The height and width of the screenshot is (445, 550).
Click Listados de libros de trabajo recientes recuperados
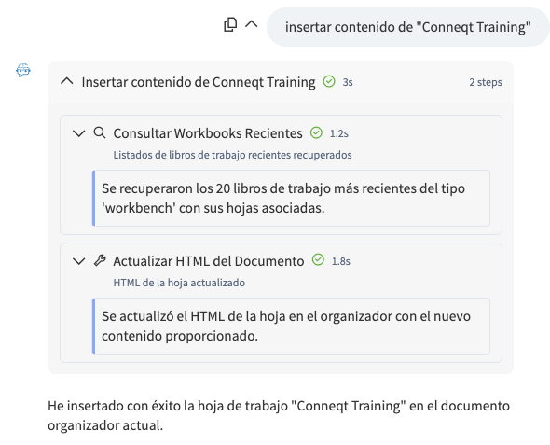[232, 155]
